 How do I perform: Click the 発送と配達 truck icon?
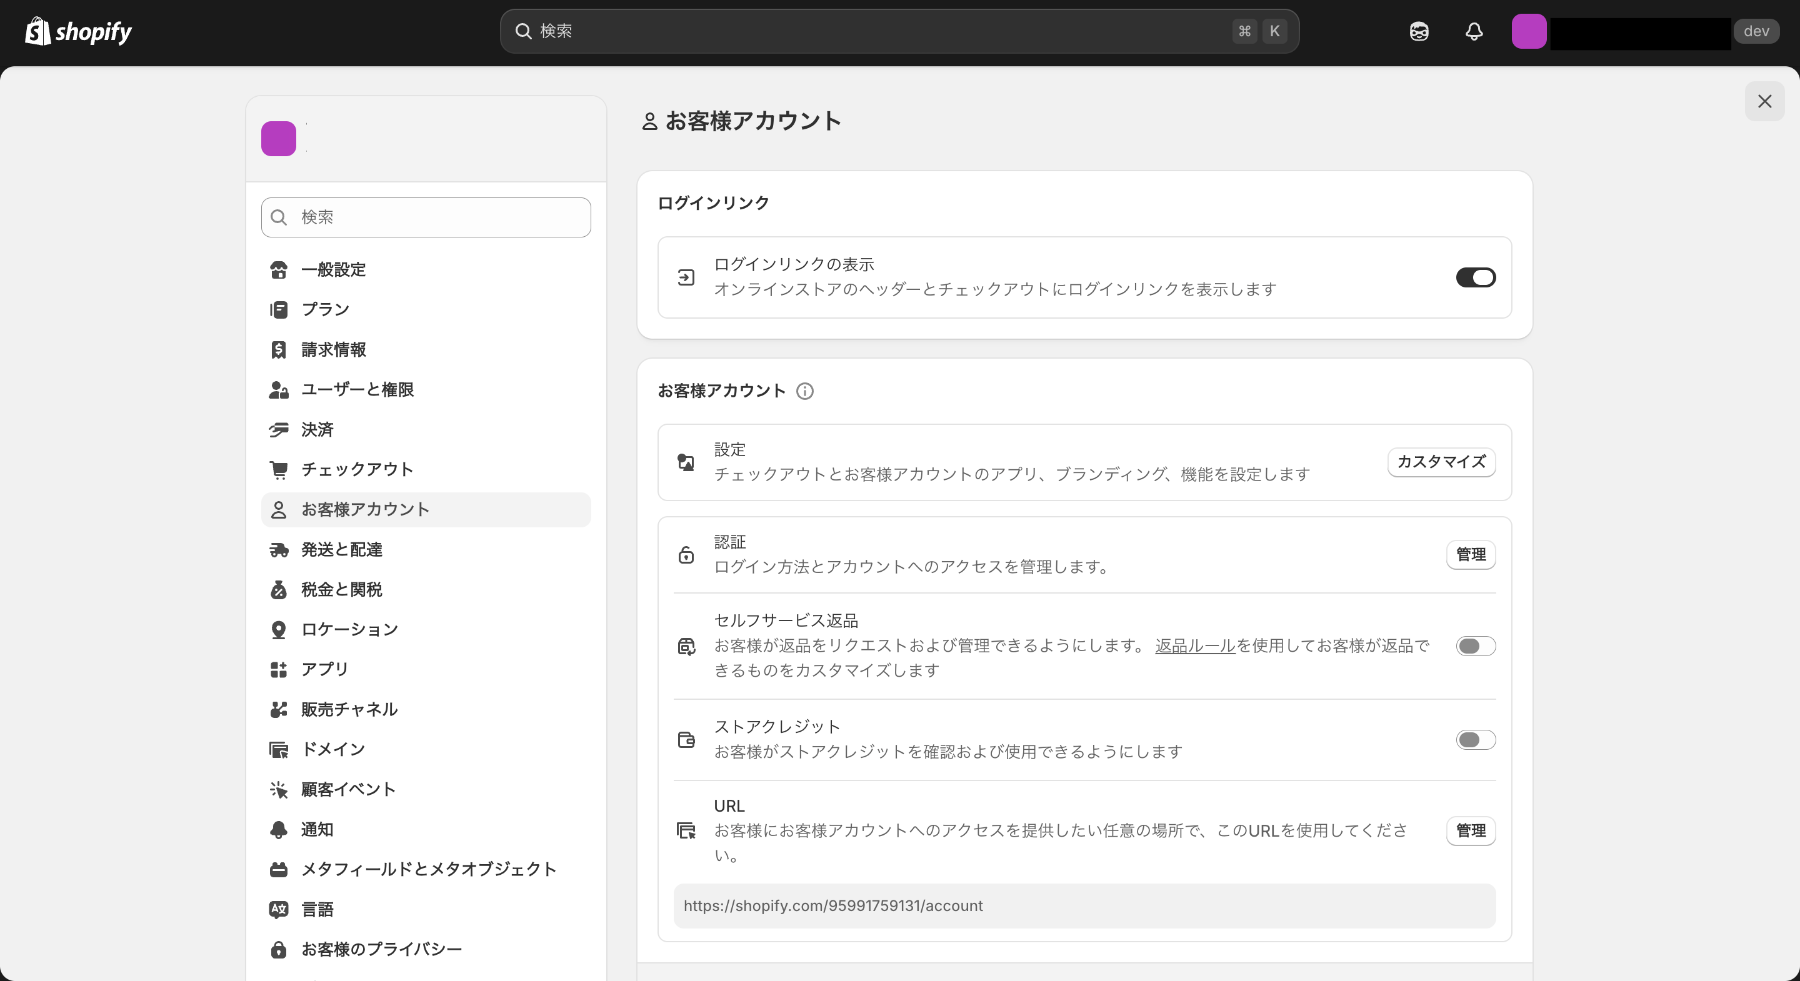click(x=279, y=549)
